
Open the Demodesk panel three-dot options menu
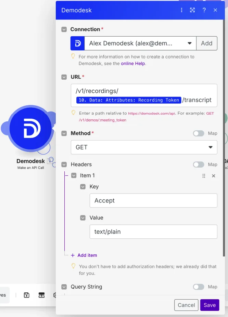pos(181,10)
